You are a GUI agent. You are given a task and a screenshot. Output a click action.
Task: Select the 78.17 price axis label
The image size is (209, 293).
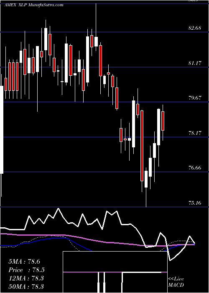[195, 133]
